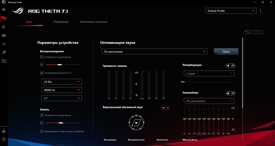The image size is (275, 146).
Task: Click the recording volume slider handle
Action: [61, 123]
